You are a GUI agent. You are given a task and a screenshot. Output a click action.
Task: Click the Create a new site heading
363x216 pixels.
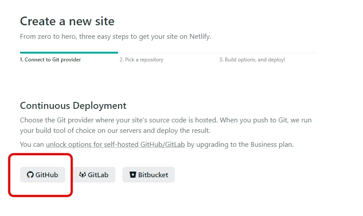click(x=67, y=21)
